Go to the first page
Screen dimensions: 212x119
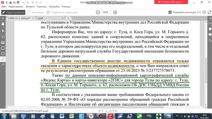[99, 111]
